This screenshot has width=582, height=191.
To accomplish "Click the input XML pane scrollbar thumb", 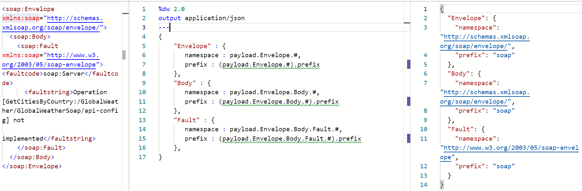I will 124,55.
